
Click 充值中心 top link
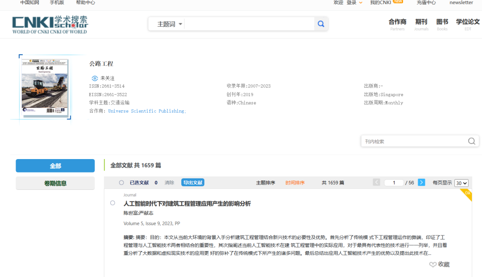point(426,3)
